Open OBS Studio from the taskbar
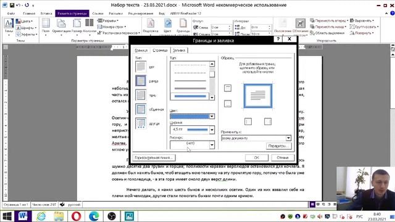395x222 pixels. [x=111, y=216]
